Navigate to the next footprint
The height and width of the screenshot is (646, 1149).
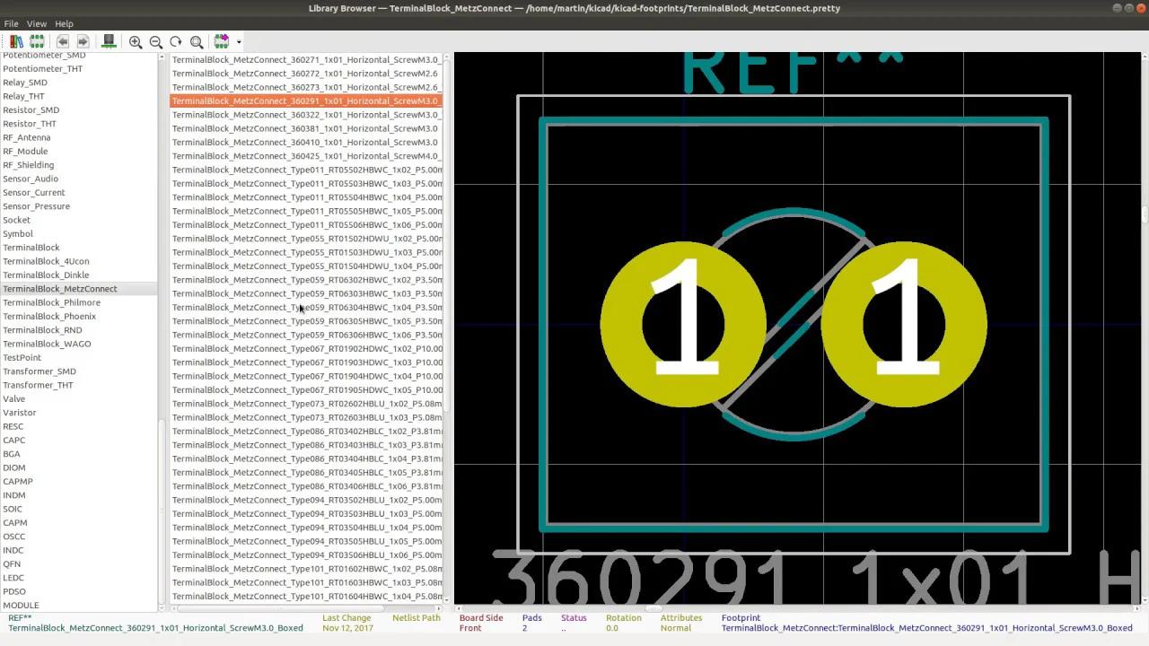[82, 41]
